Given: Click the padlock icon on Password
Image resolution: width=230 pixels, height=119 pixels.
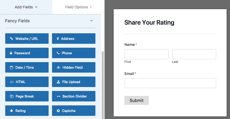Looking at the screenshot, I should 11,53.
